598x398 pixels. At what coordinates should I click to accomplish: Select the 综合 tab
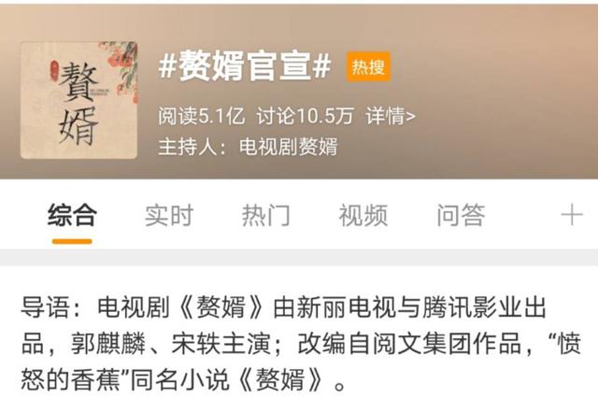coord(72,215)
